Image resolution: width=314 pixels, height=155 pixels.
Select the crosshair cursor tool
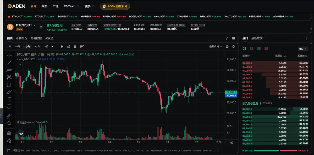pos(9,56)
